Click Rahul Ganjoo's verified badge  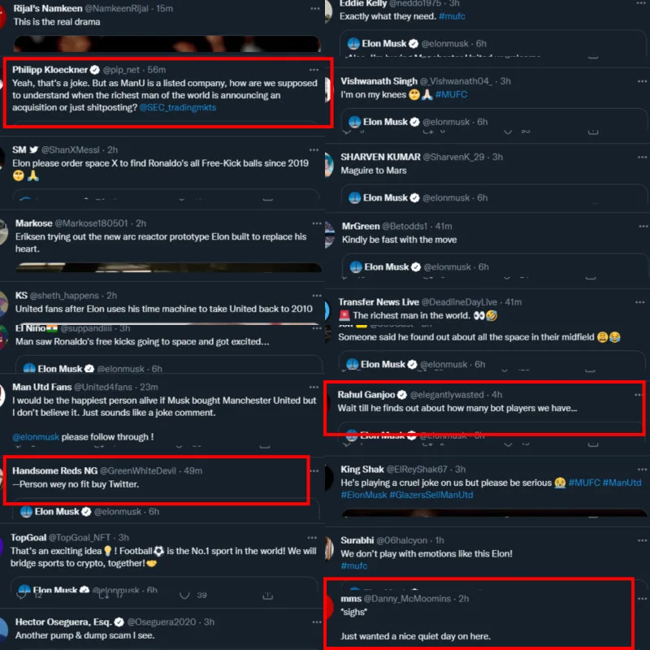pyautogui.click(x=401, y=395)
